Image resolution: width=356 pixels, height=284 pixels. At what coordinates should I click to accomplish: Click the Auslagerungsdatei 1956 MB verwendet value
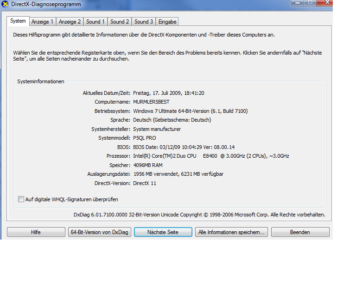point(178,174)
